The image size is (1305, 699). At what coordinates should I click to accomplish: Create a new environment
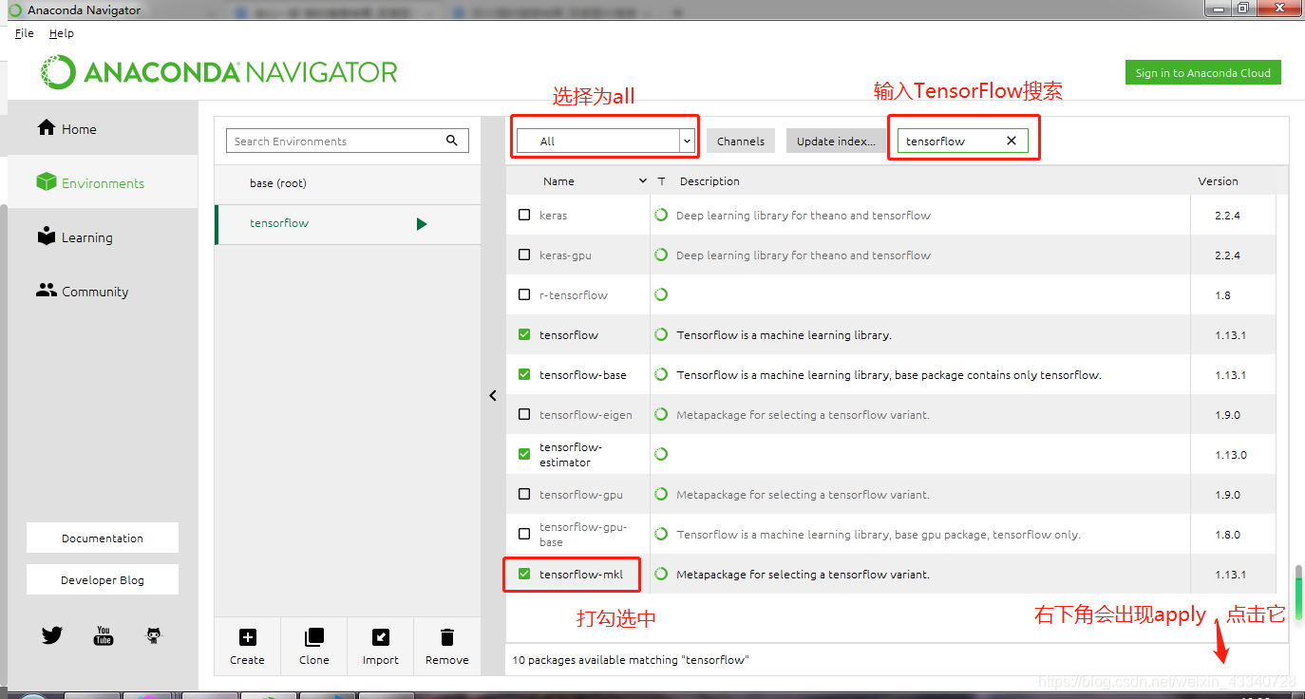point(247,647)
